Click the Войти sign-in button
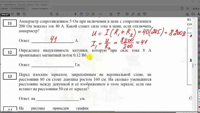 196,8
